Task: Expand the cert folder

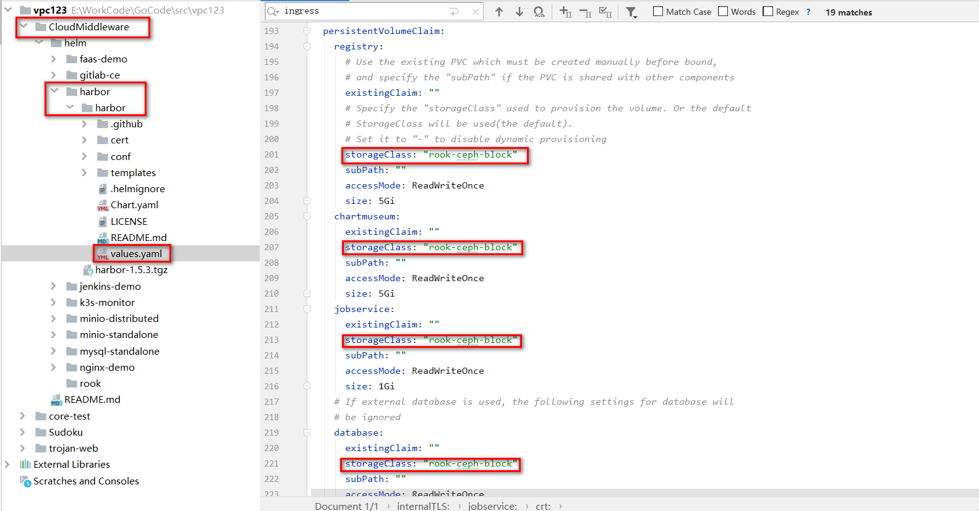Action: (85, 140)
